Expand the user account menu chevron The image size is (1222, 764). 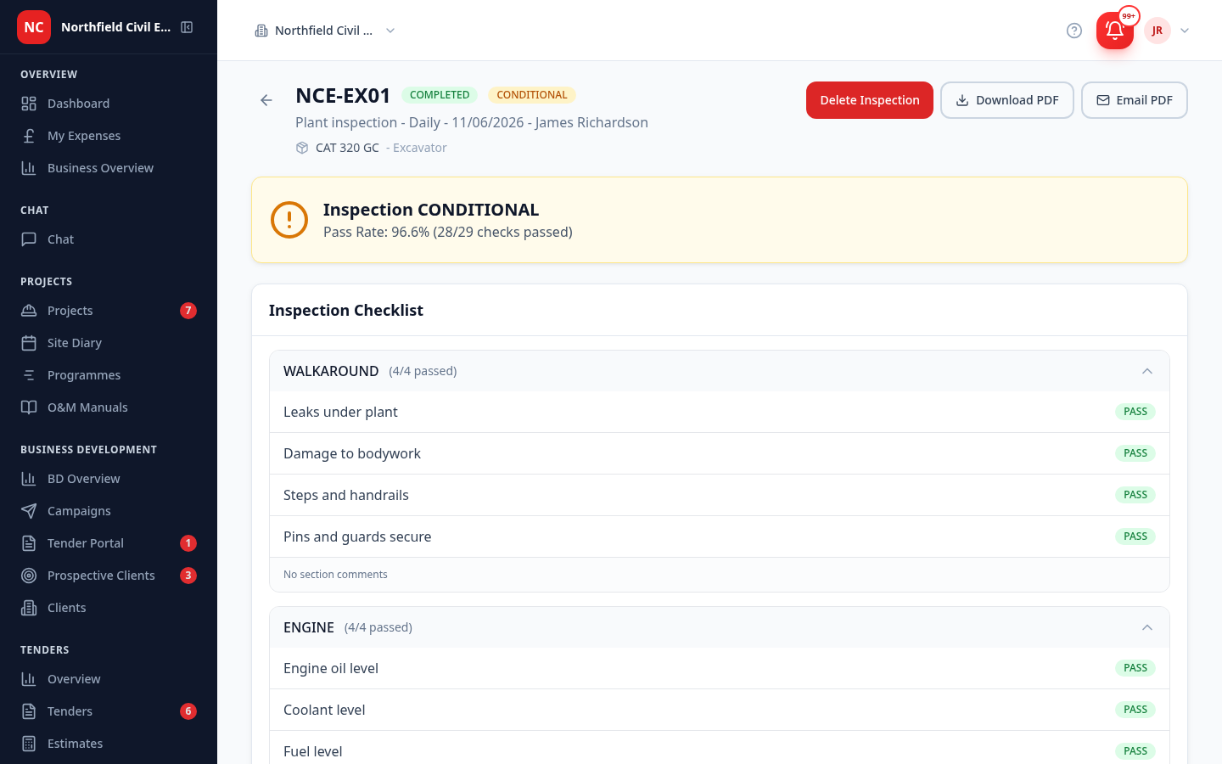pyautogui.click(x=1185, y=31)
